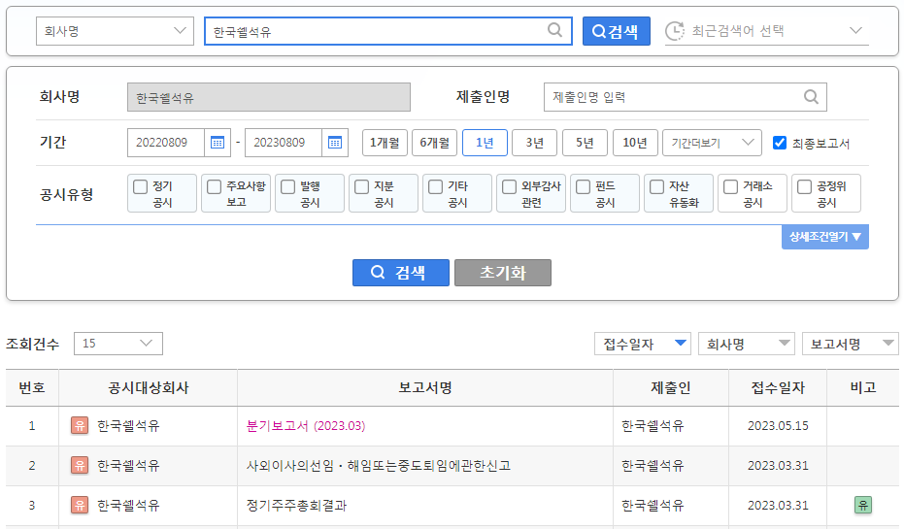
Task: Expand 상세조건열기 detailed conditions
Action: point(825,237)
